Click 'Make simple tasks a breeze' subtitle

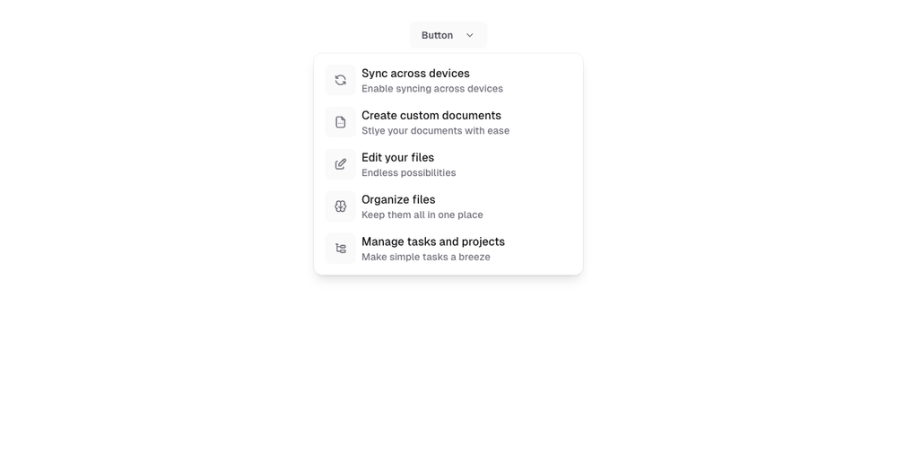pos(426,258)
